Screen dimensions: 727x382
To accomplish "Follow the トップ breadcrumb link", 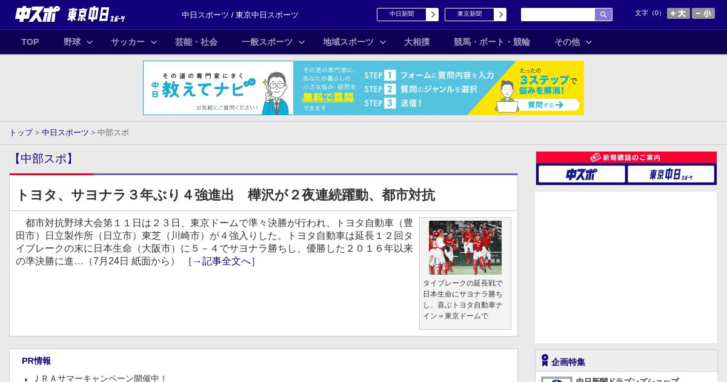I will 21,132.
